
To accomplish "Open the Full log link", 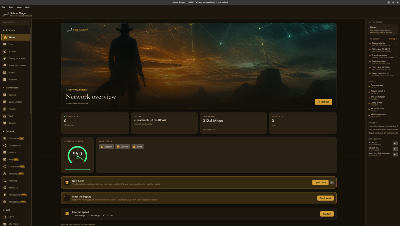I will pos(393,39).
